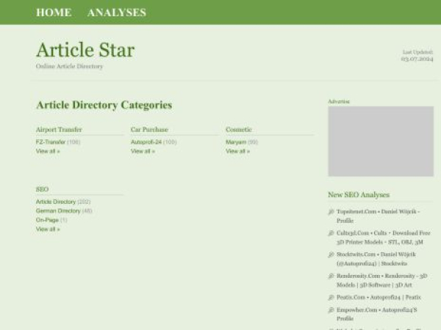This screenshot has width=441, height=330.
Task: Open the Article Directory SEO subcategory
Action: 56,202
